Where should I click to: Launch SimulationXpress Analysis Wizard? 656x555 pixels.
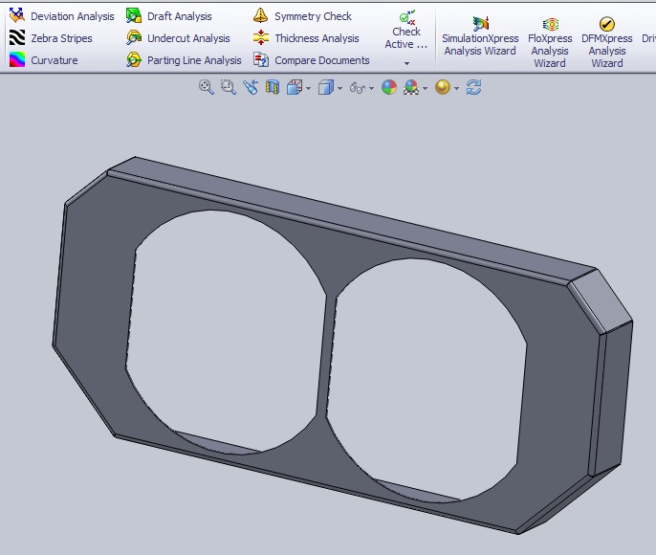tap(480, 36)
